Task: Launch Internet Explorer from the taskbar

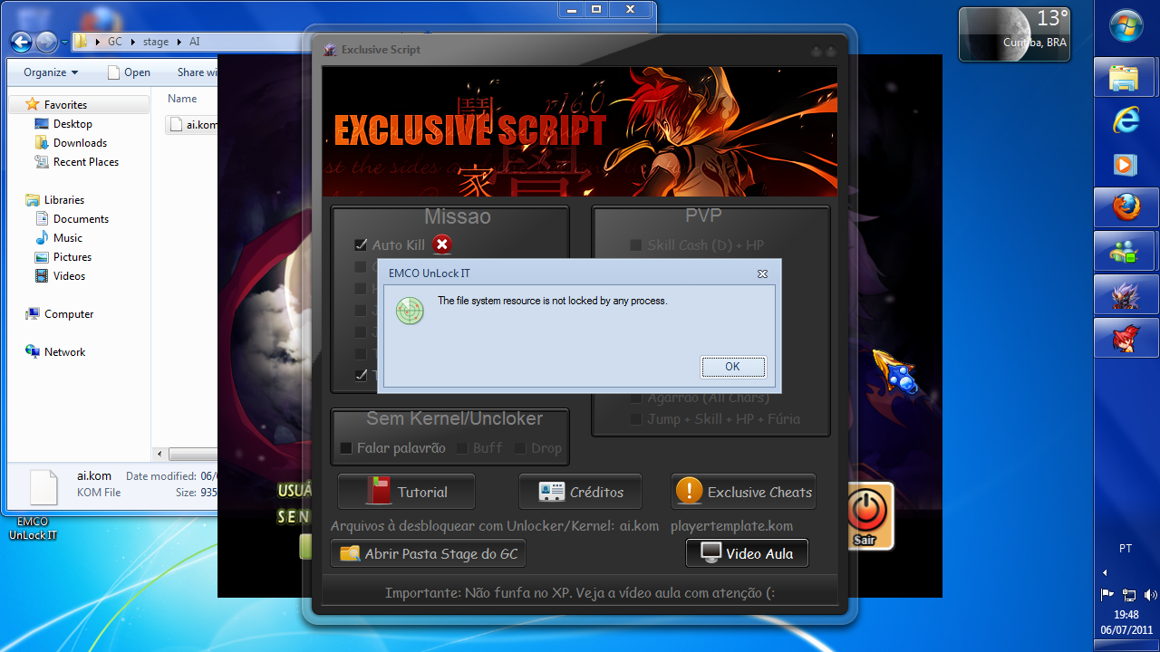Action: tap(1125, 121)
